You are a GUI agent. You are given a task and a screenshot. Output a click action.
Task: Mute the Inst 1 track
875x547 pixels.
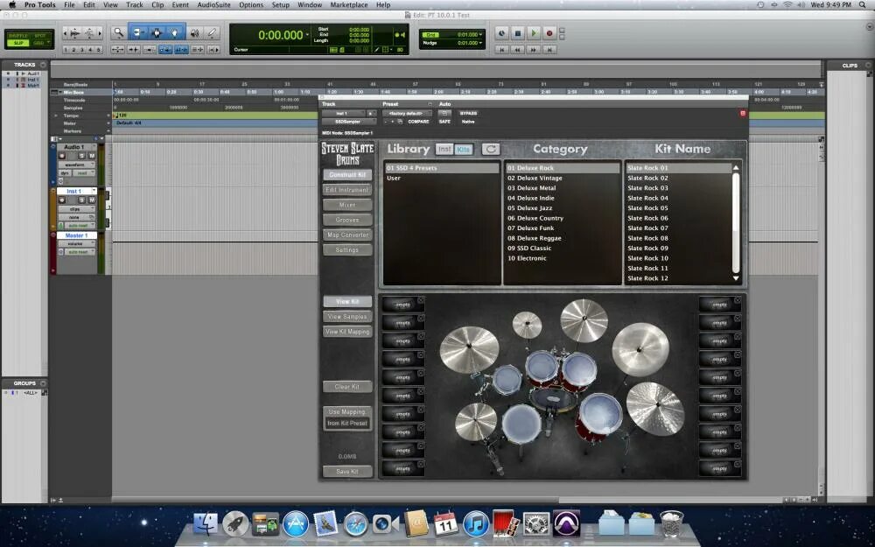[92, 200]
